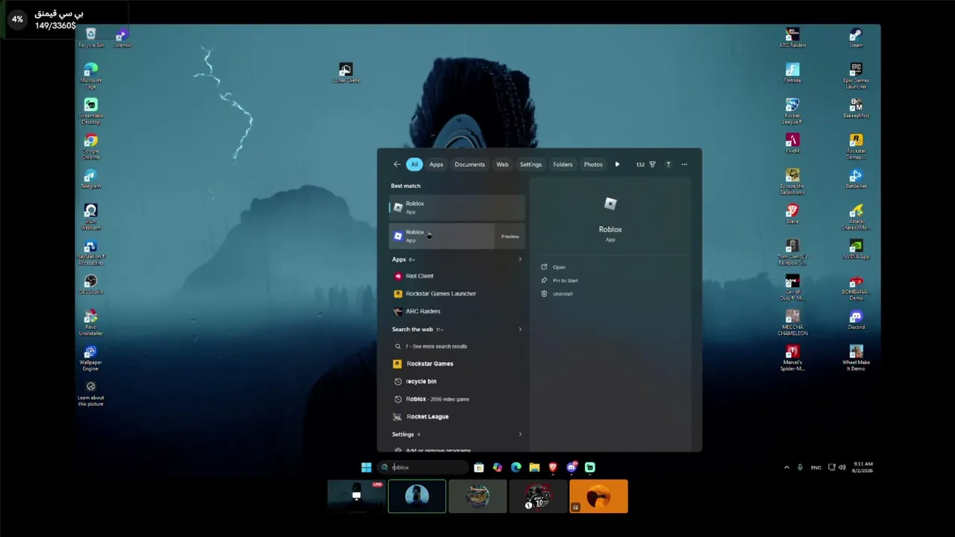This screenshot has width=955, height=537.
Task: Switch to the Web search filter
Action: click(503, 164)
